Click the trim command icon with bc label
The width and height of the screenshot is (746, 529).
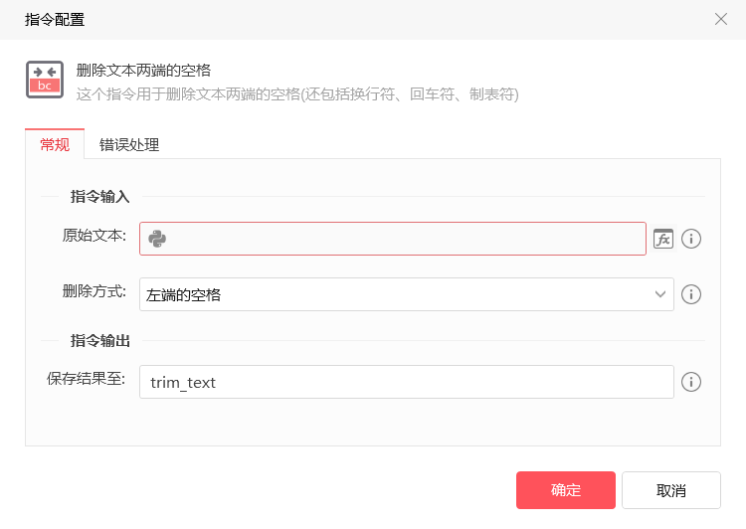[x=45, y=80]
